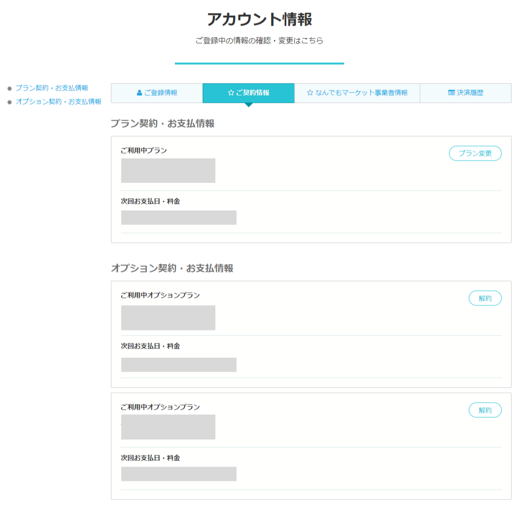Open the ご登録情報 tab

click(157, 93)
